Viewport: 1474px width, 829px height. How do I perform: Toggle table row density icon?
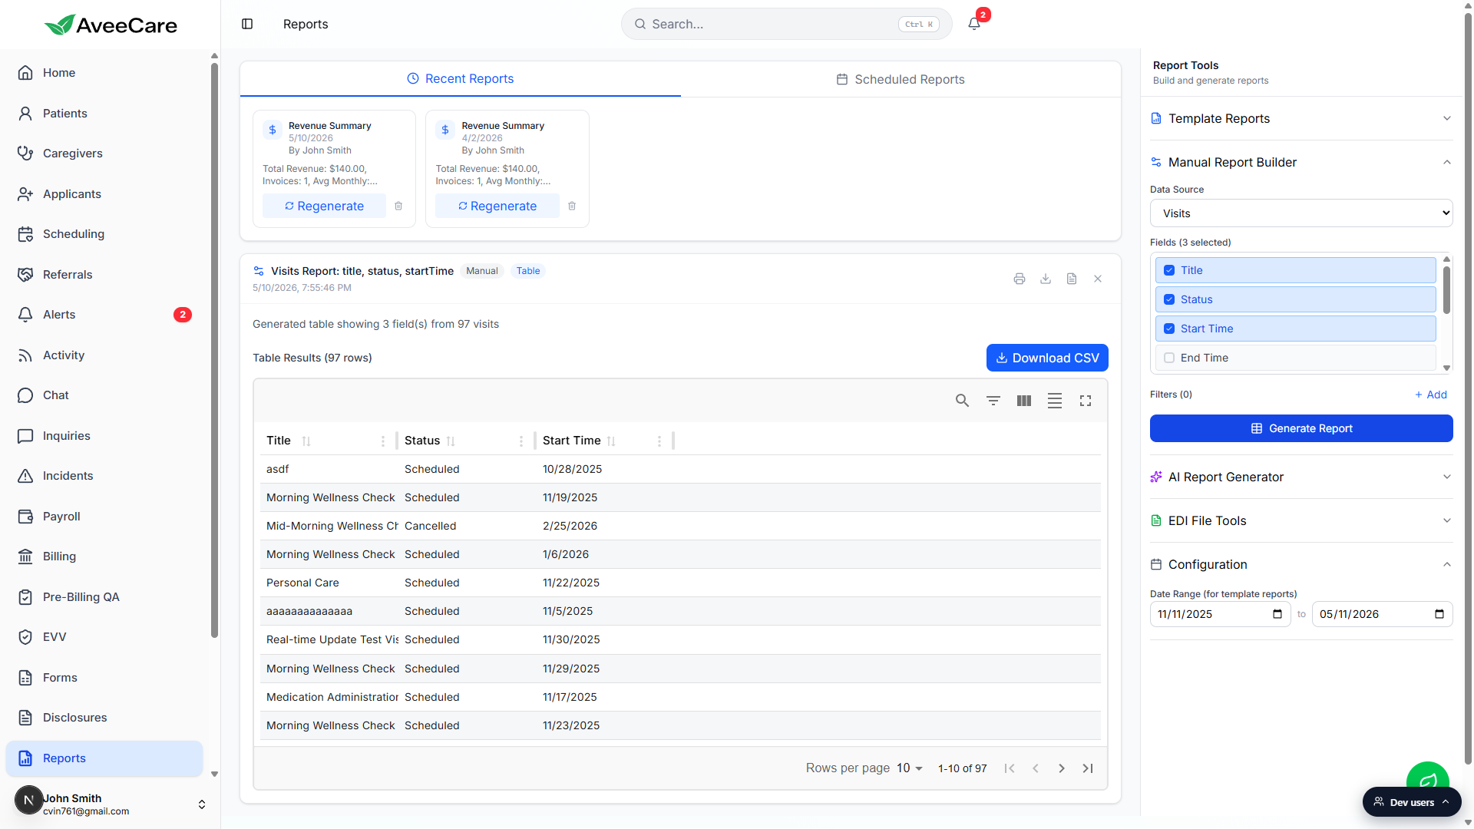pyautogui.click(x=1055, y=401)
